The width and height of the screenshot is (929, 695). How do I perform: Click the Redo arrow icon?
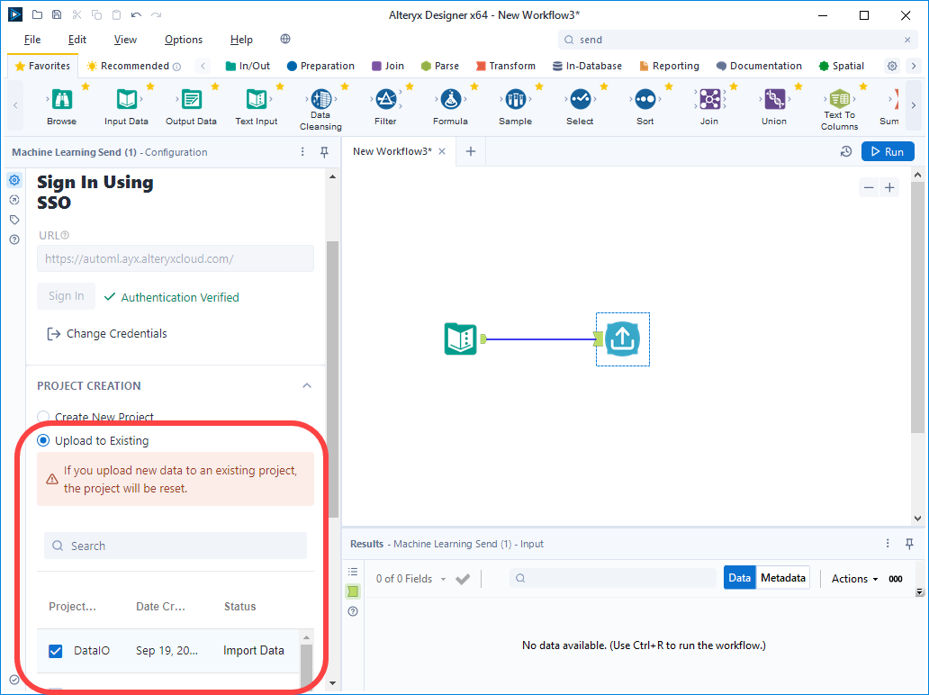tap(156, 14)
